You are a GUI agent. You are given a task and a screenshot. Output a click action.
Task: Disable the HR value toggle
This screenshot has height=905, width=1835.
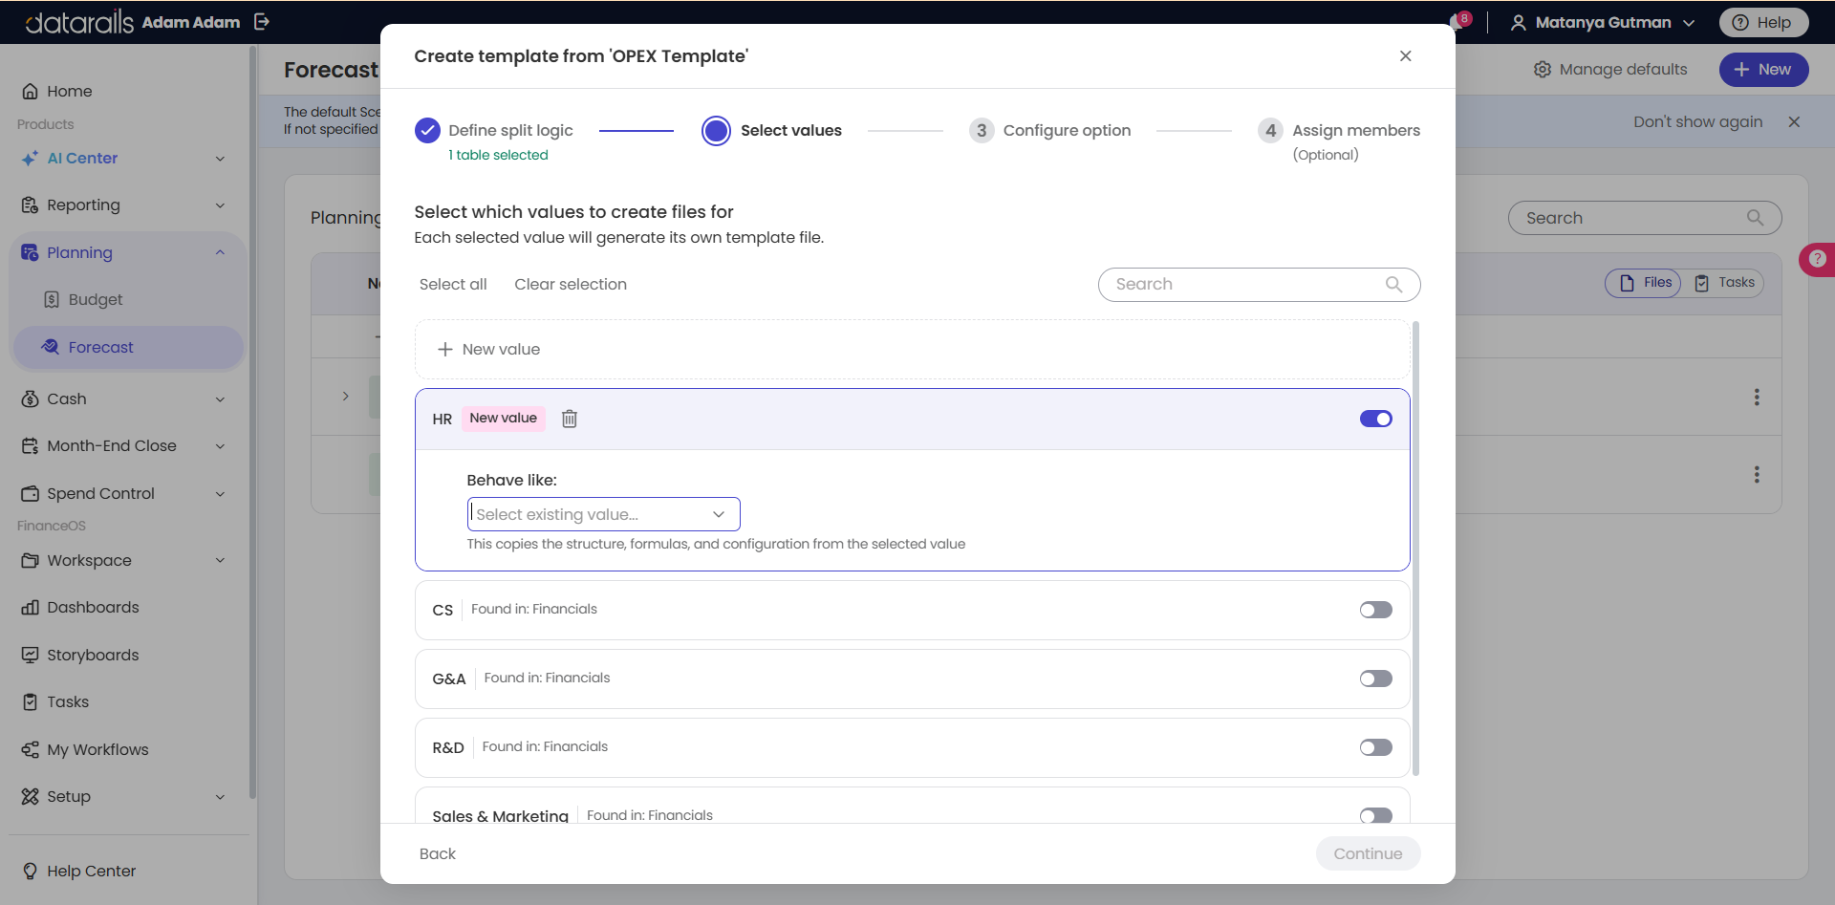[1376, 419]
